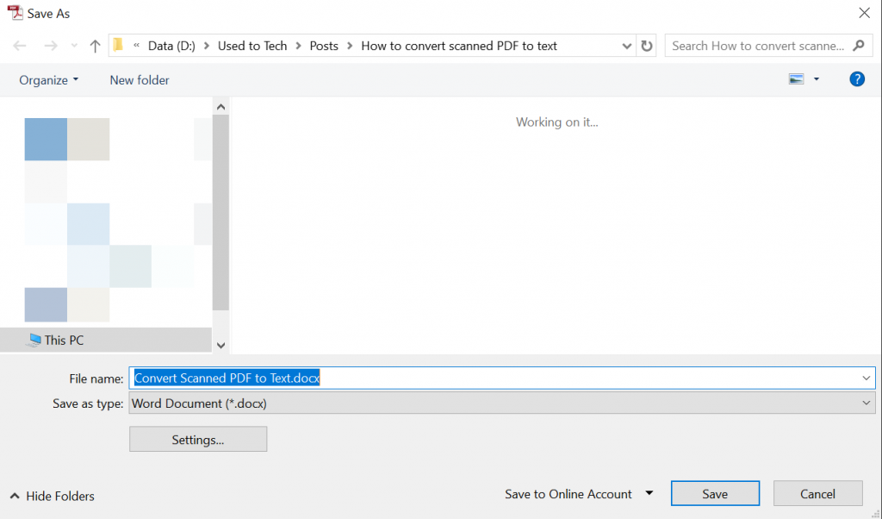This screenshot has height=519, width=882.
Task: Refresh the current folder view
Action: point(647,46)
